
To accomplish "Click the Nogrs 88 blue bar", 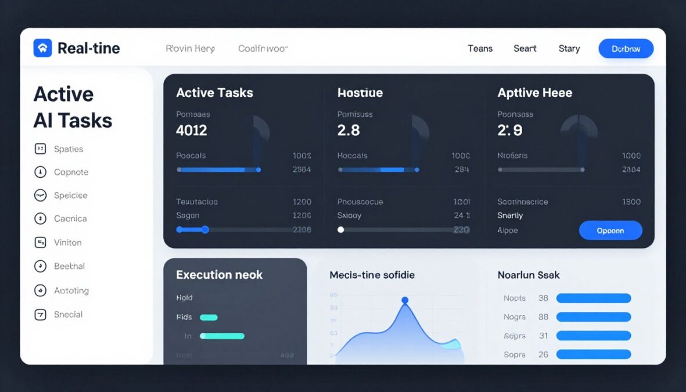I will pyautogui.click(x=594, y=317).
